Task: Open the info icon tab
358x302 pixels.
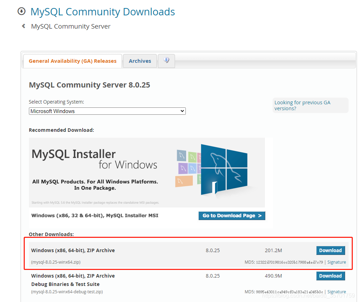Action: 166,61
